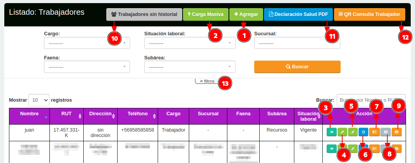Screen dimensions: 415x163
Task: View juan's worker details with eye icon
Action: point(332,132)
